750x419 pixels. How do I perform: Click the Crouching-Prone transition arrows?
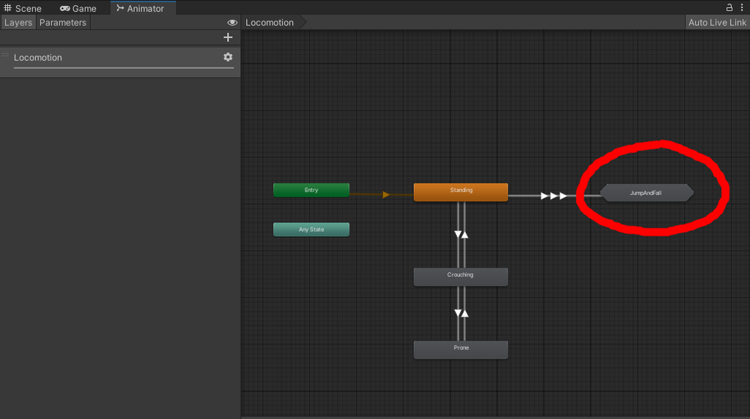click(x=461, y=313)
